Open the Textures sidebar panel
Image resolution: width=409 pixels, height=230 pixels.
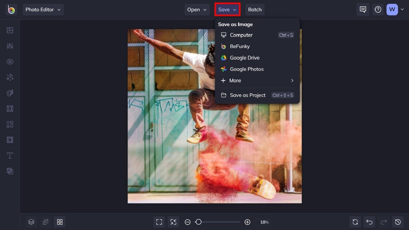[10, 171]
